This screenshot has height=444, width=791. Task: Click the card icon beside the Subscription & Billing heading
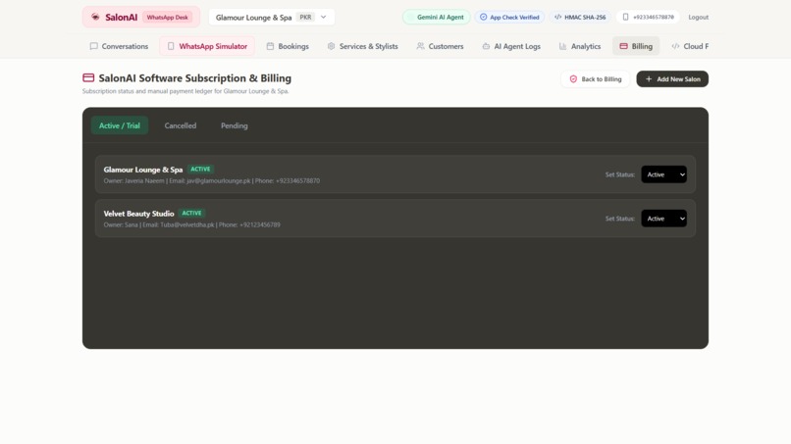[88, 77]
